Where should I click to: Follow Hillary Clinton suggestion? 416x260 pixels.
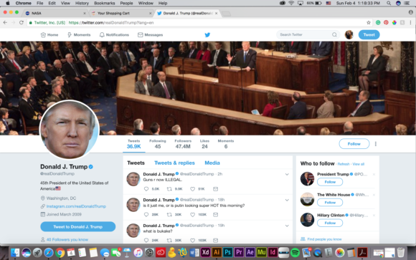tap(330, 223)
